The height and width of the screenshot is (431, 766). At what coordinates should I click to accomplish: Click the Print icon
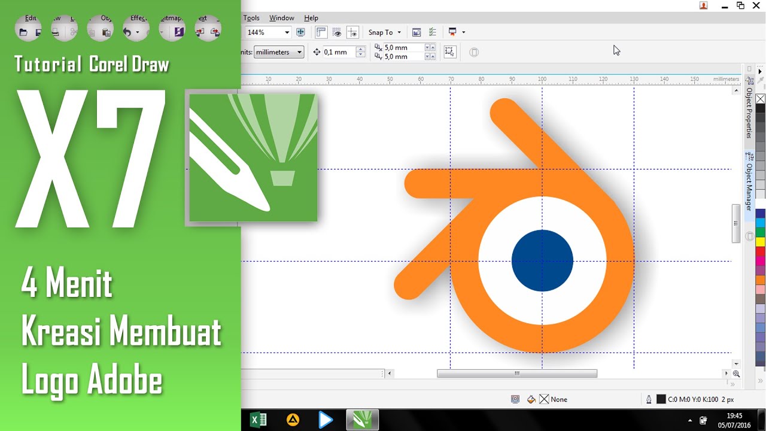(55, 33)
